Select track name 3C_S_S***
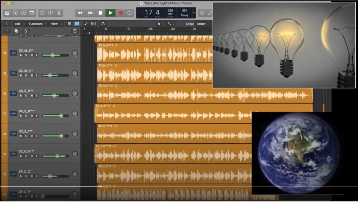The height and width of the screenshot is (202, 358). coord(27,111)
